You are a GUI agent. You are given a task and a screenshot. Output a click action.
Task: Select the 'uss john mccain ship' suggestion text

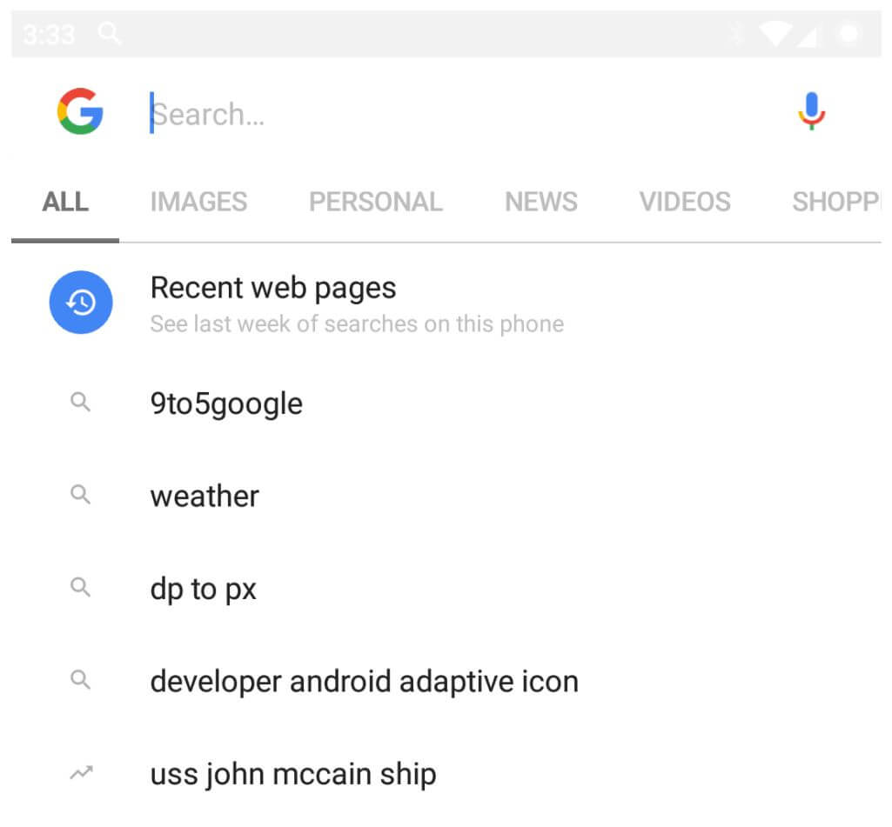[293, 773]
